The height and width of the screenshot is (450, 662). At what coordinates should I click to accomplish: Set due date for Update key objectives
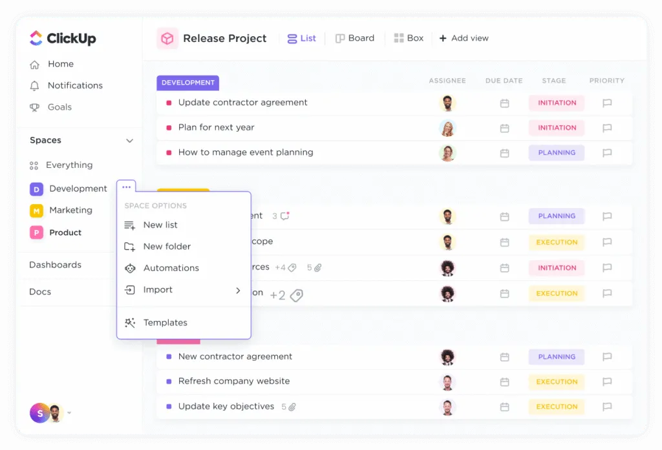tap(504, 407)
